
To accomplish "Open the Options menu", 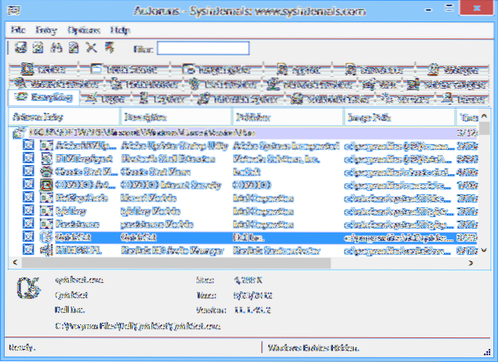I will click(x=82, y=29).
